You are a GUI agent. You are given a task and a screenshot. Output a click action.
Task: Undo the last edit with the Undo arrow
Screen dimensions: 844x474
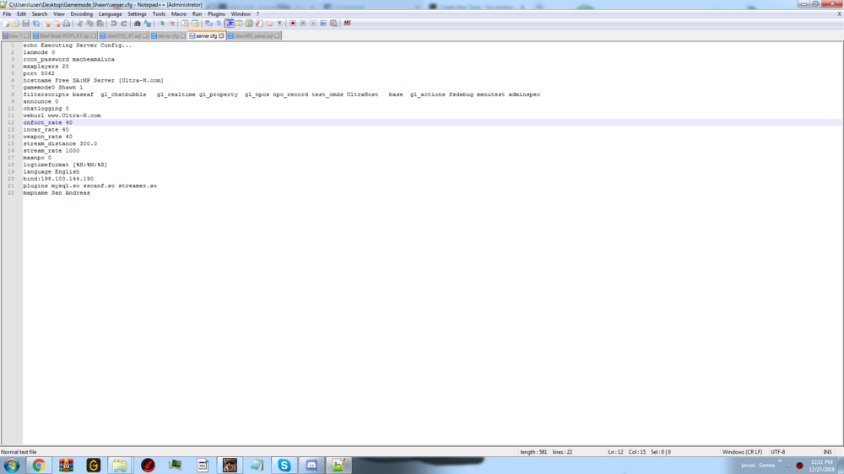(x=114, y=24)
